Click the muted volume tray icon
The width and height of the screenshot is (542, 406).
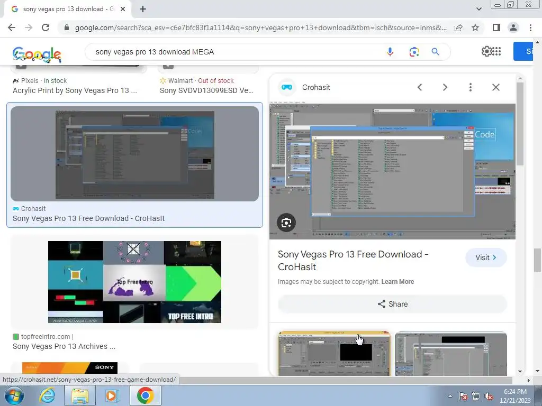(489, 396)
